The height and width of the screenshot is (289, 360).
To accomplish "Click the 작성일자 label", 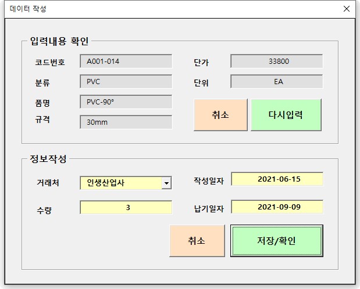I will pyautogui.click(x=208, y=181).
